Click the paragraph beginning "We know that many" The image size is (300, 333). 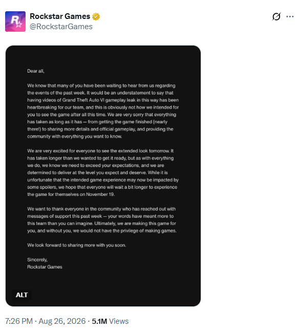103,111
